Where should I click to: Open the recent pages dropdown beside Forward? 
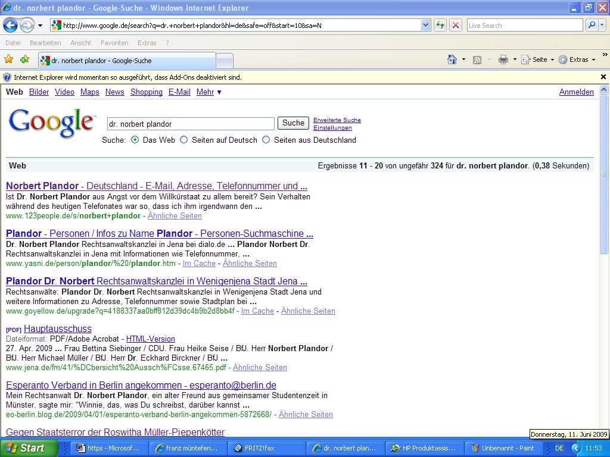40,26
